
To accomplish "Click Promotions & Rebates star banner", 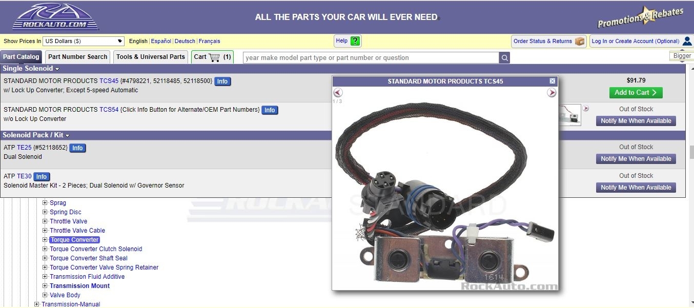I will [641, 18].
